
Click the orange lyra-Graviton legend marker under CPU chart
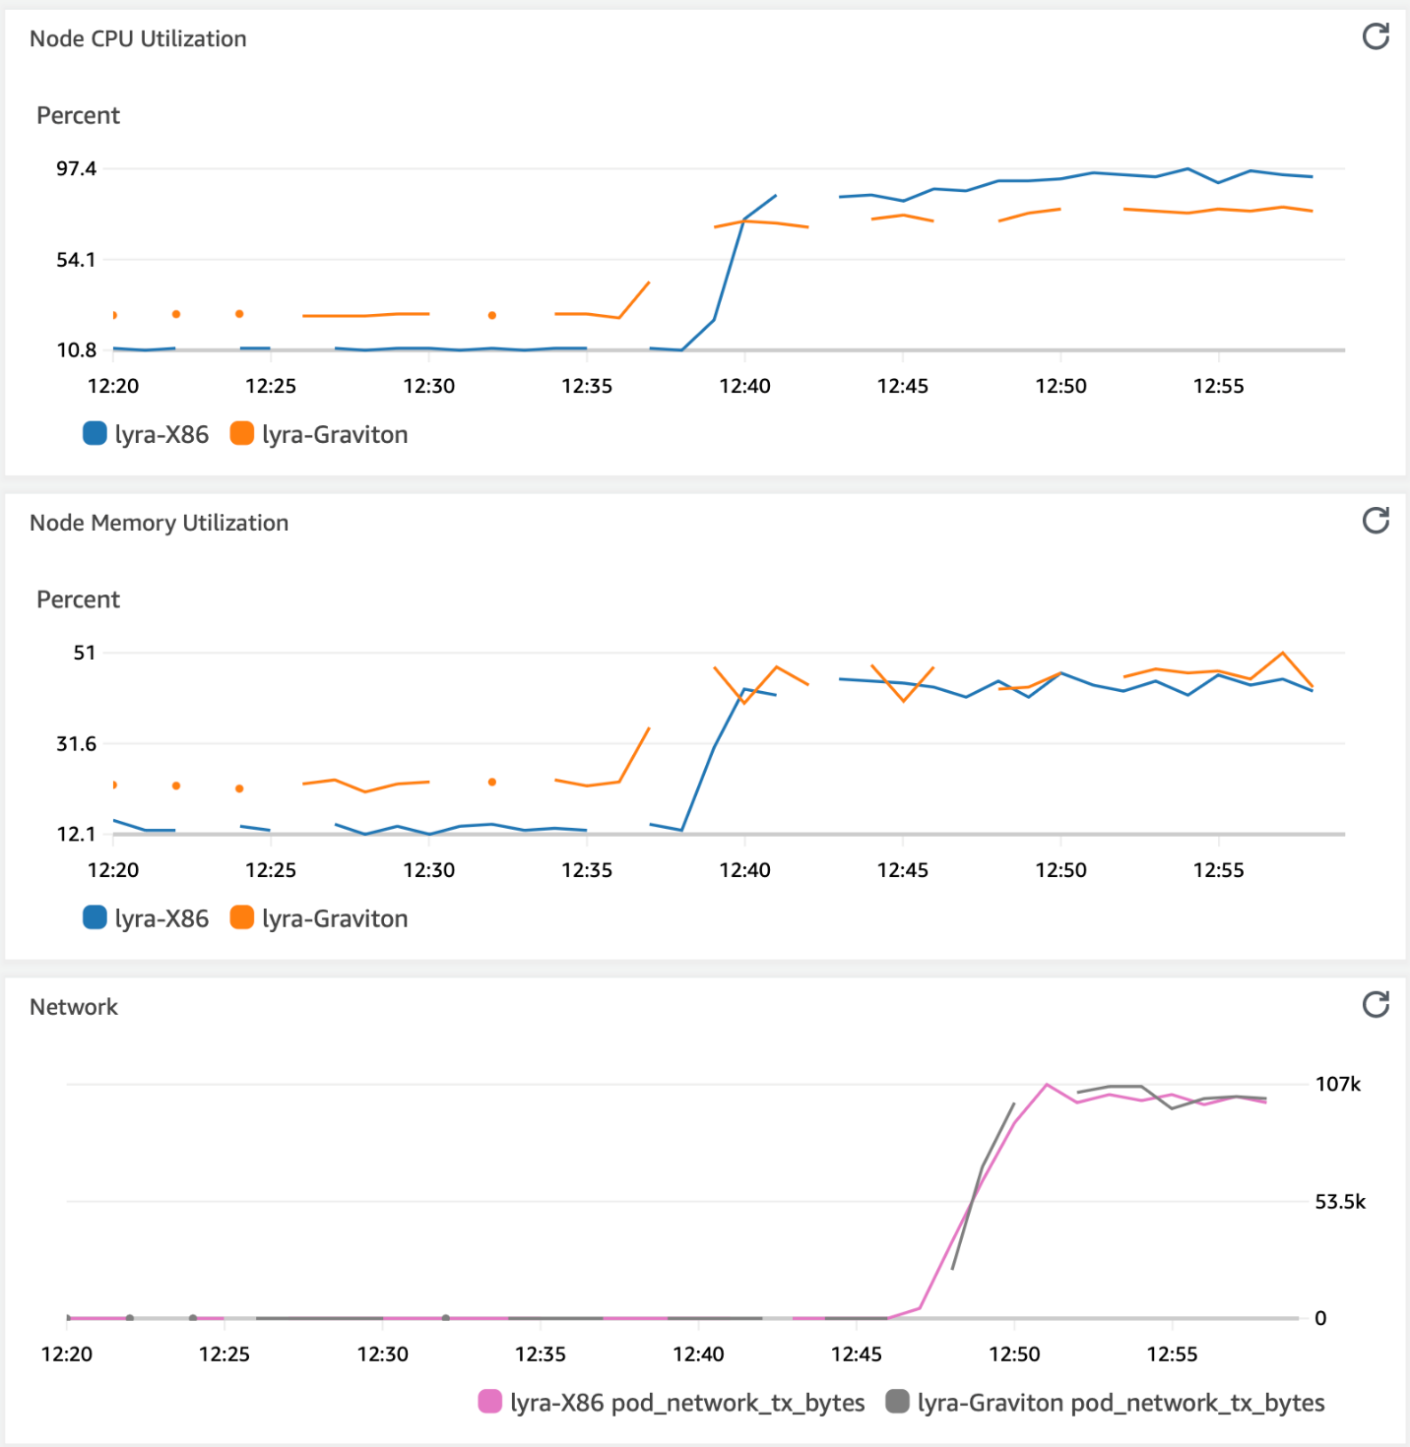tap(242, 433)
